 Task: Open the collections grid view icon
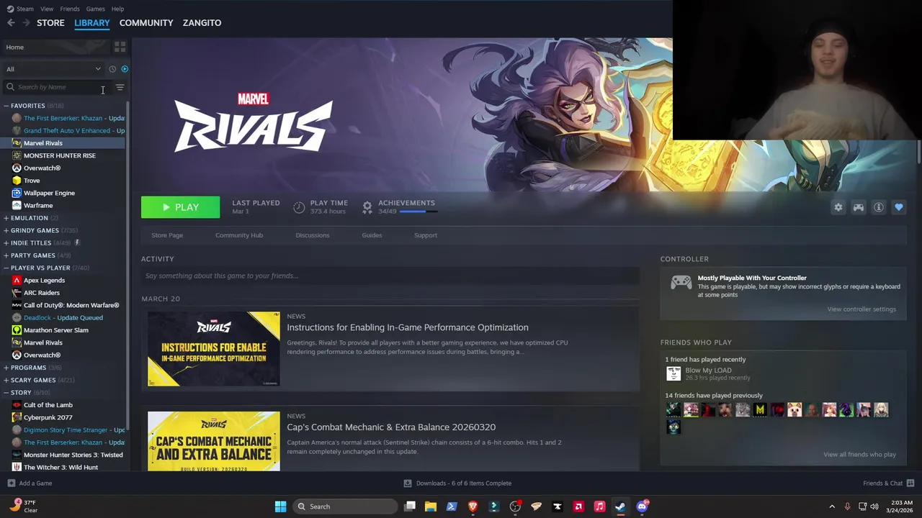pyautogui.click(x=120, y=47)
